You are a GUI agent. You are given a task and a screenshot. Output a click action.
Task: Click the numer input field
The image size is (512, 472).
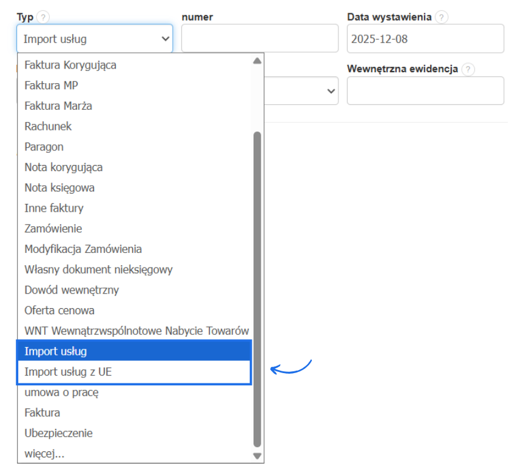point(260,39)
